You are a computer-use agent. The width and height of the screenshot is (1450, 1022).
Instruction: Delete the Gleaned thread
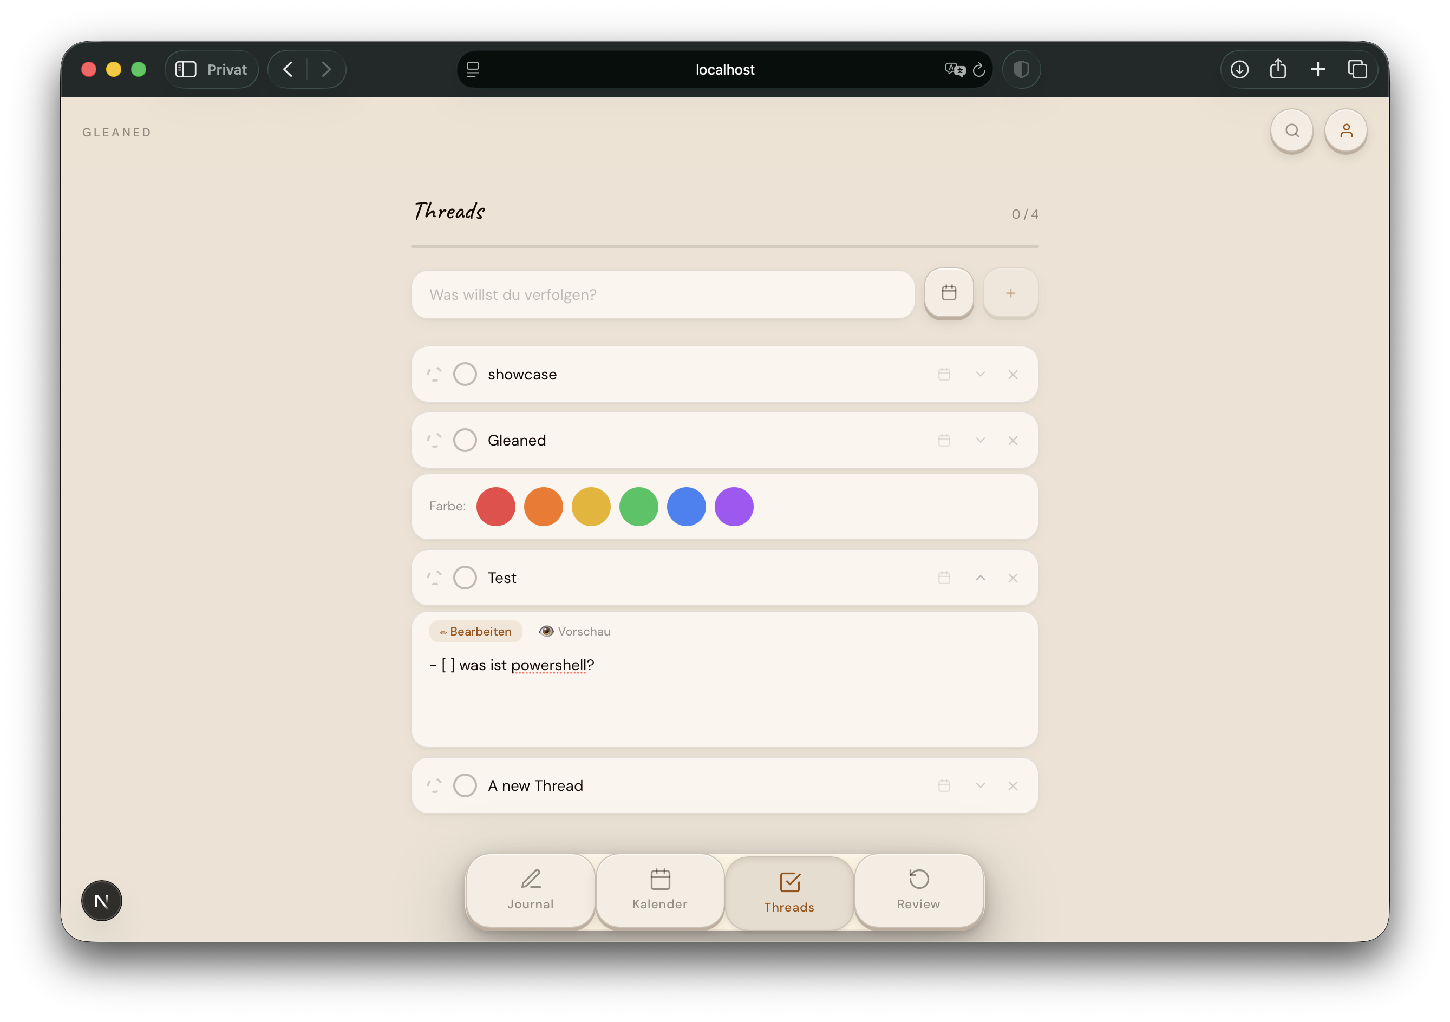1013,440
